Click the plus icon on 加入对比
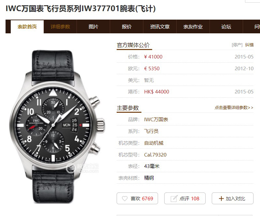 pos(221,199)
